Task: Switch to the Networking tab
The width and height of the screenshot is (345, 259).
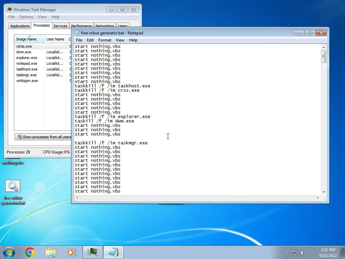Action: (105, 25)
